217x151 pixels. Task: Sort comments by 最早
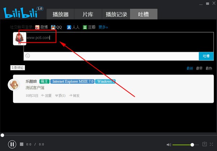[x=199, y=68]
